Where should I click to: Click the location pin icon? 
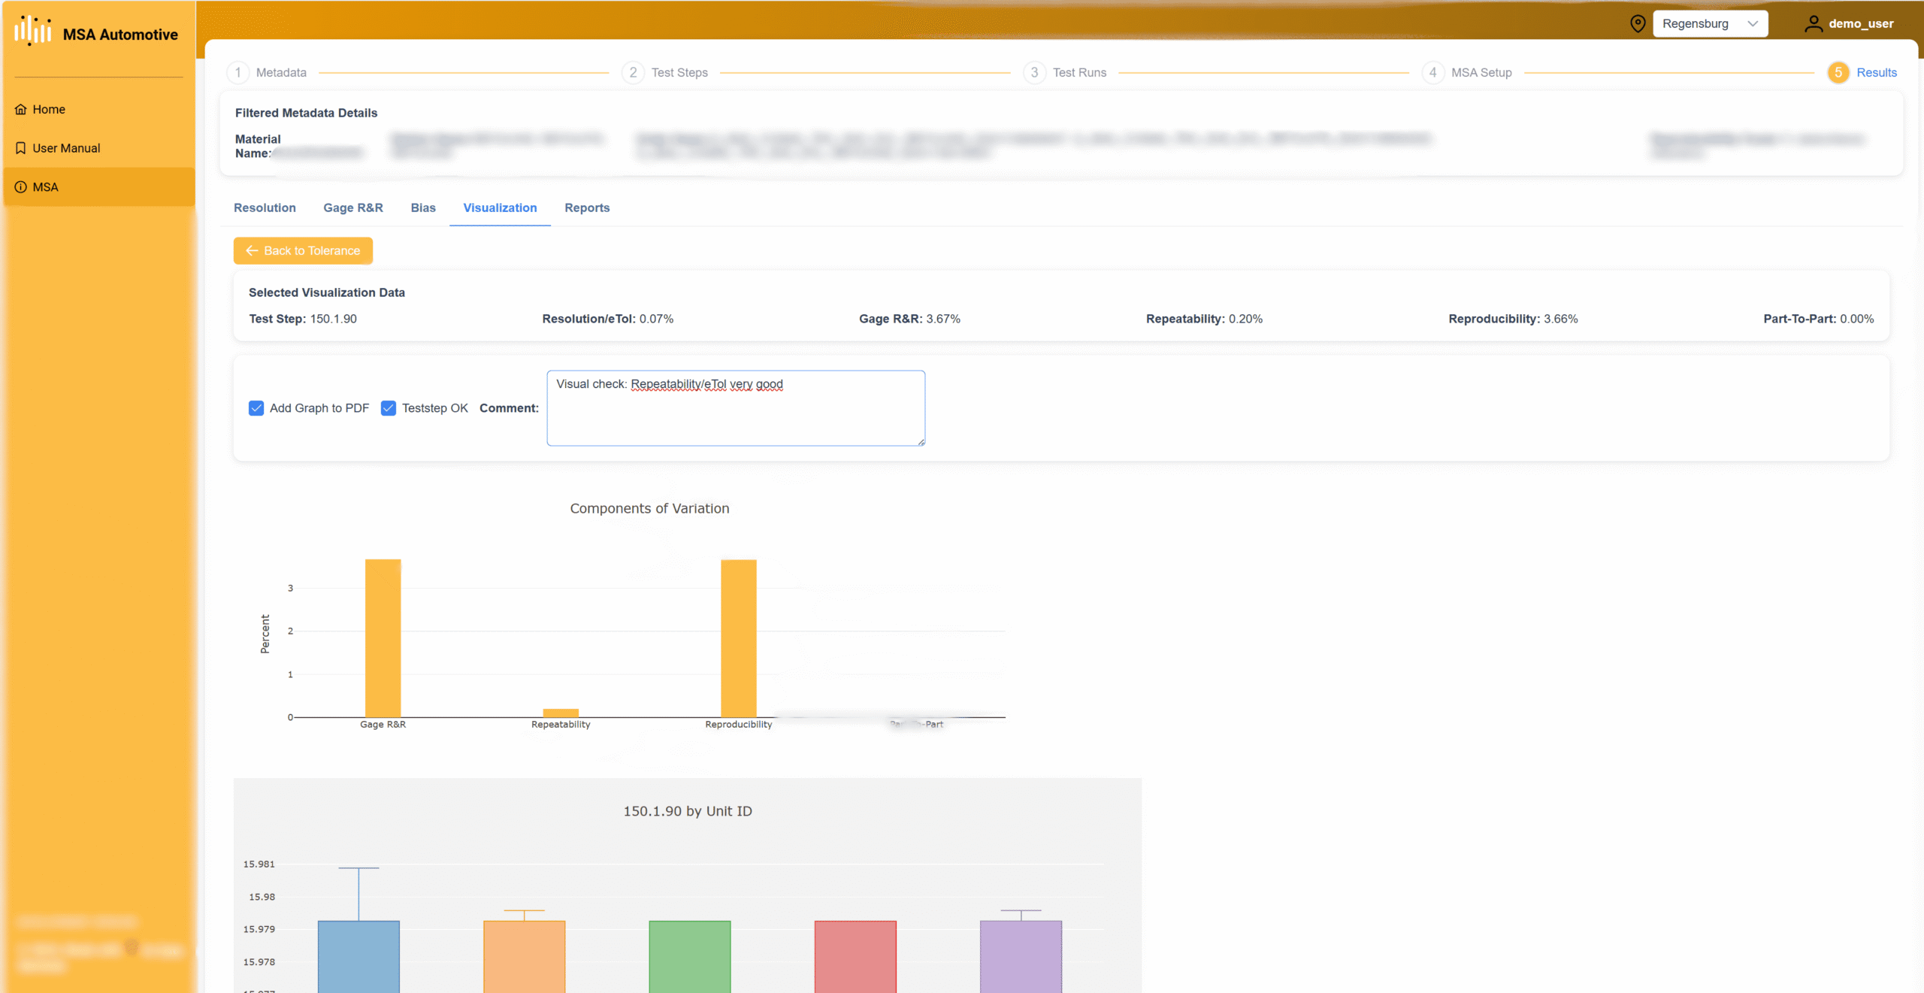tap(1638, 23)
